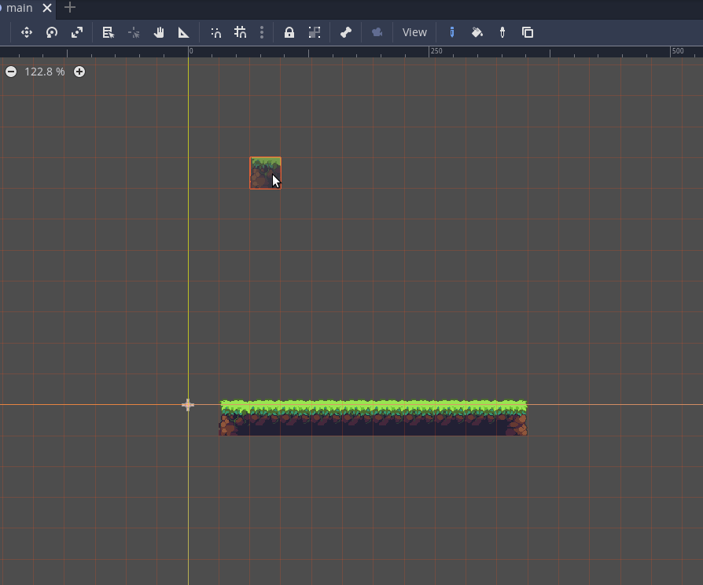This screenshot has height=585, width=703.
Task: Select the Move mode tool
Action: pyautogui.click(x=27, y=32)
